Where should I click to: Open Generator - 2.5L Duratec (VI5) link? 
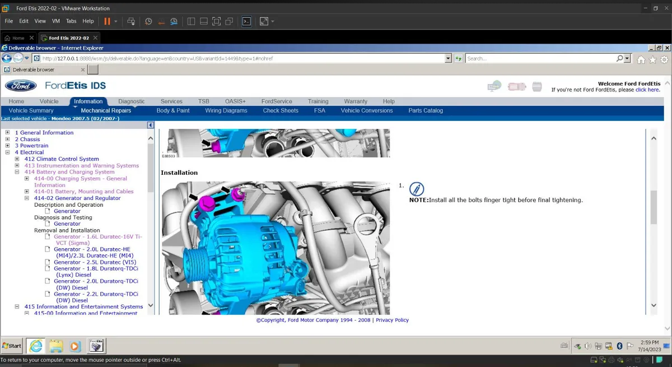[x=95, y=262]
